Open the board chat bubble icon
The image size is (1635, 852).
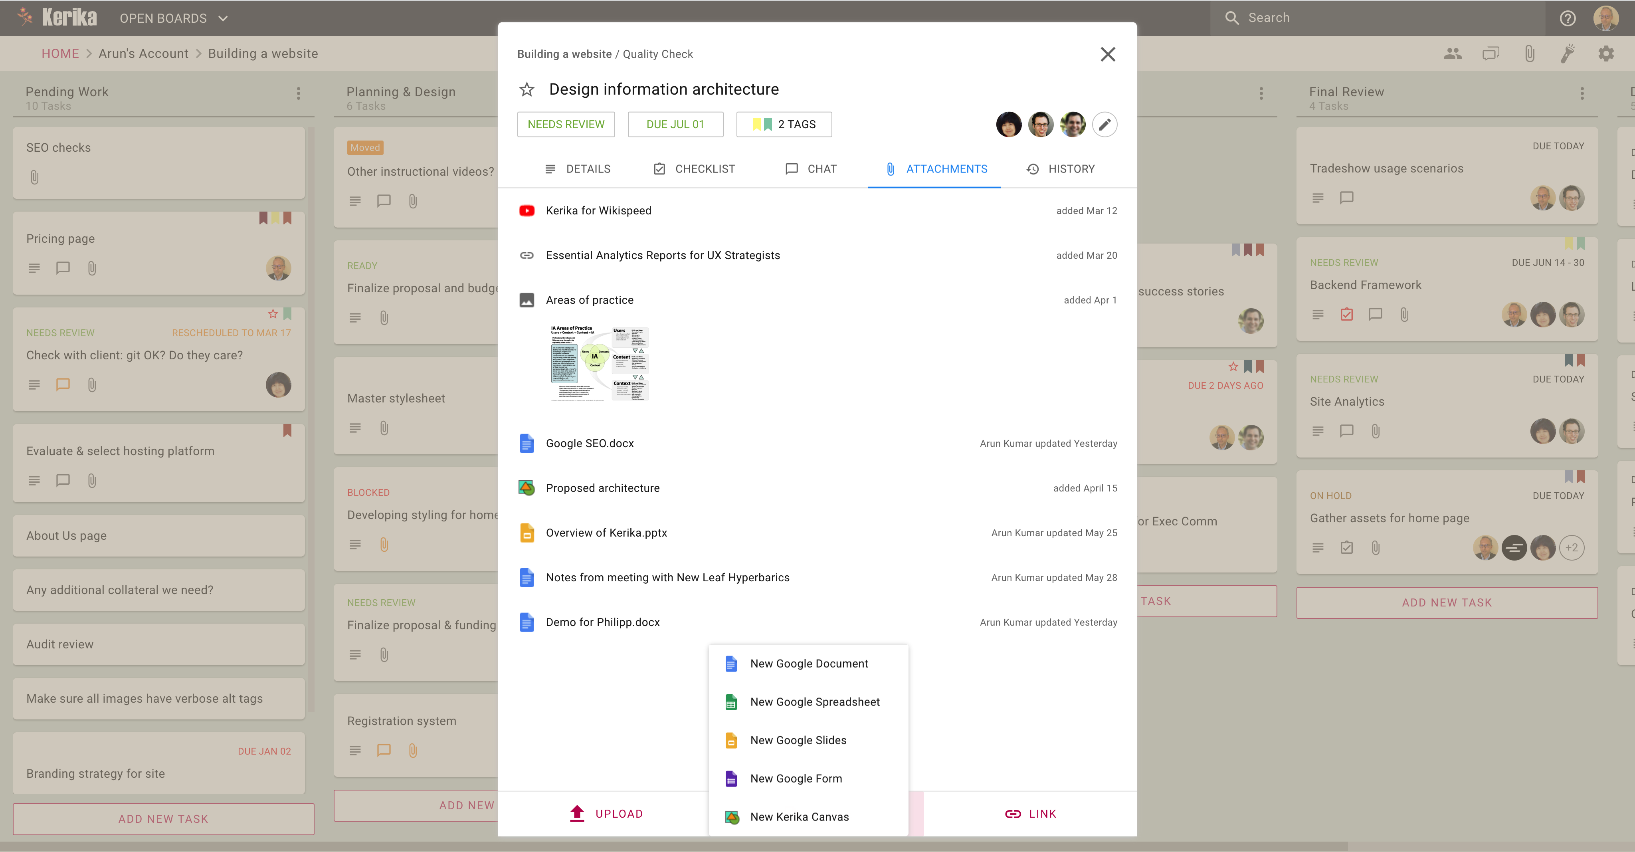(1491, 53)
